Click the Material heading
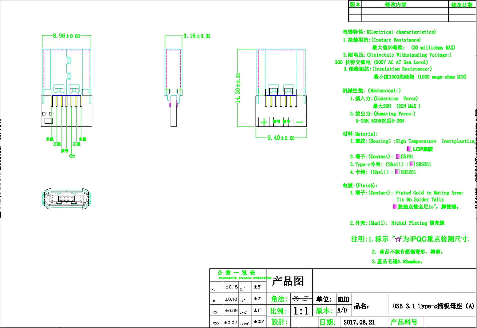Image resolution: width=477 pixels, height=328 pixels. point(360,134)
